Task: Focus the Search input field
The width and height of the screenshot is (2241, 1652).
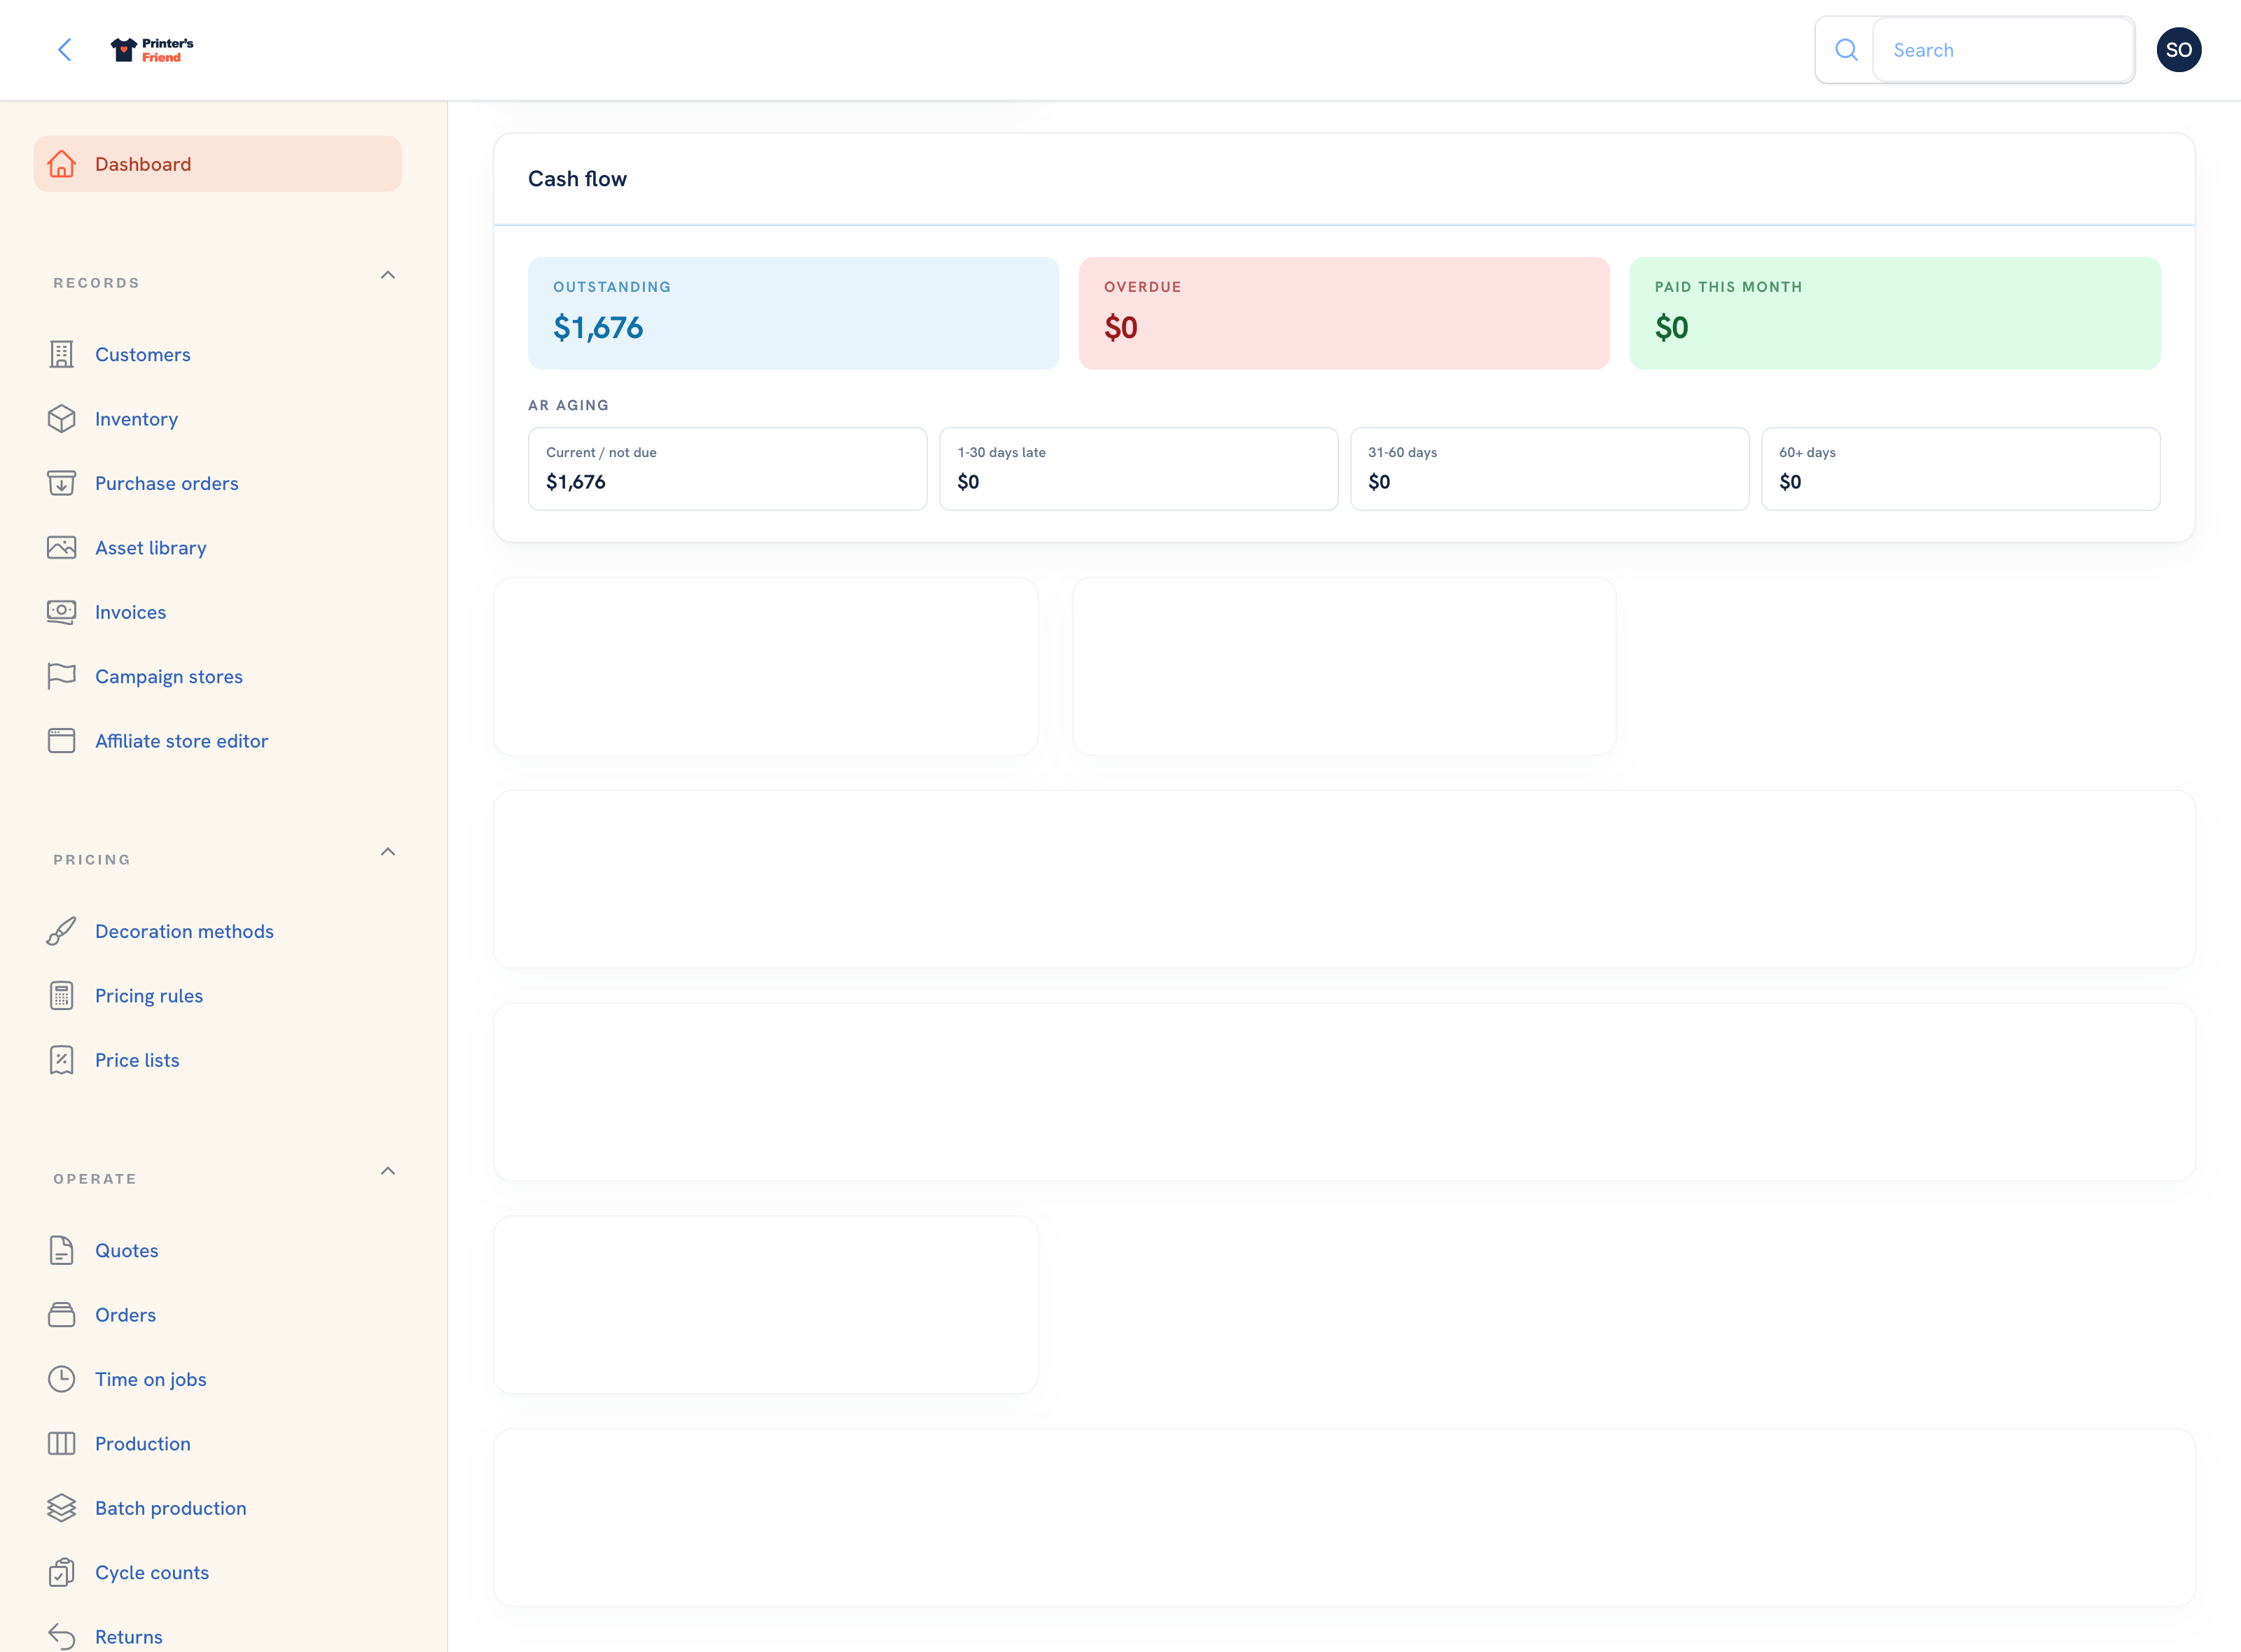Action: [x=2002, y=50]
